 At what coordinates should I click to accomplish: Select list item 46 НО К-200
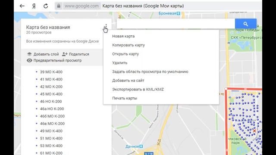coord(51,102)
